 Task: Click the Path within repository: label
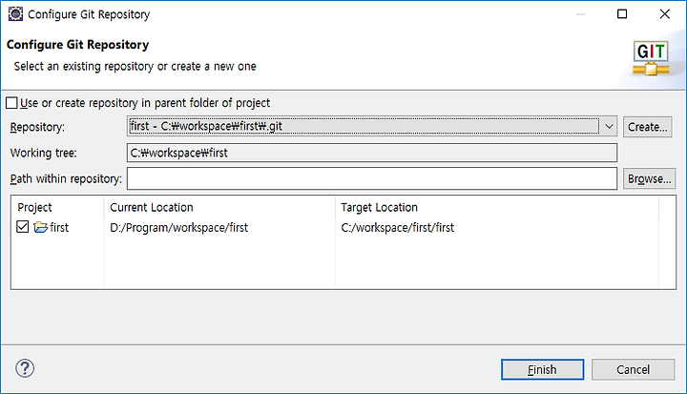pyautogui.click(x=66, y=178)
